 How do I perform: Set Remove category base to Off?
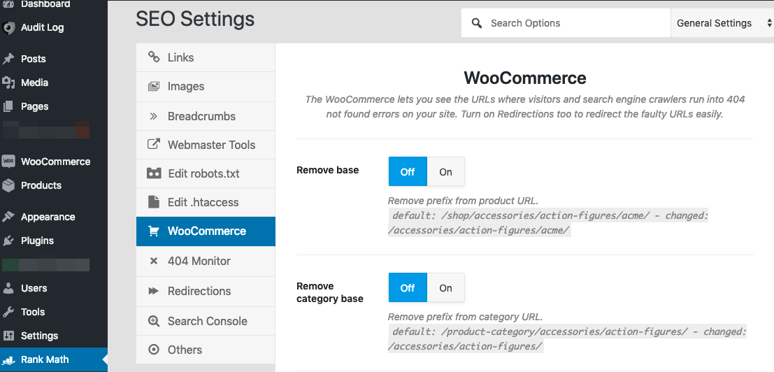[x=408, y=287]
